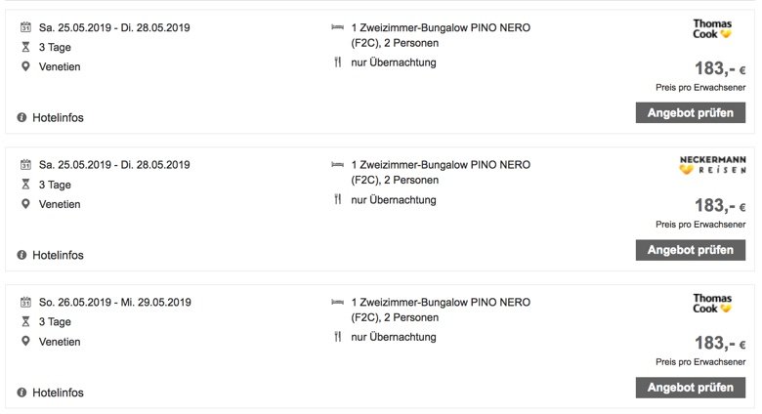Click Angebot prüfen for So. 26.05.2019 offer
Viewport: 762px width, 414px height.
click(x=691, y=388)
